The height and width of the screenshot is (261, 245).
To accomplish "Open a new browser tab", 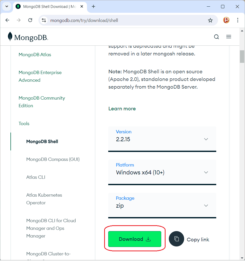I will 93,6.
